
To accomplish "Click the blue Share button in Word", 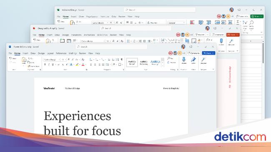I will coord(208,53).
